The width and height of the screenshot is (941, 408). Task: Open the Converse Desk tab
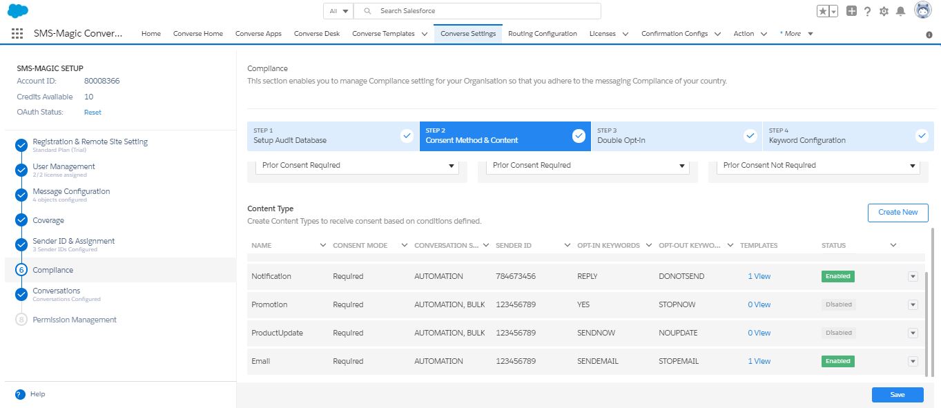coord(317,33)
